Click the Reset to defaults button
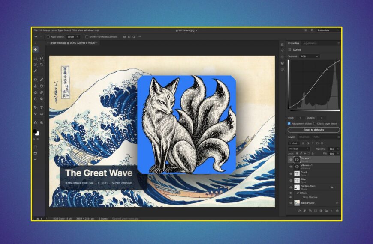 (313, 130)
